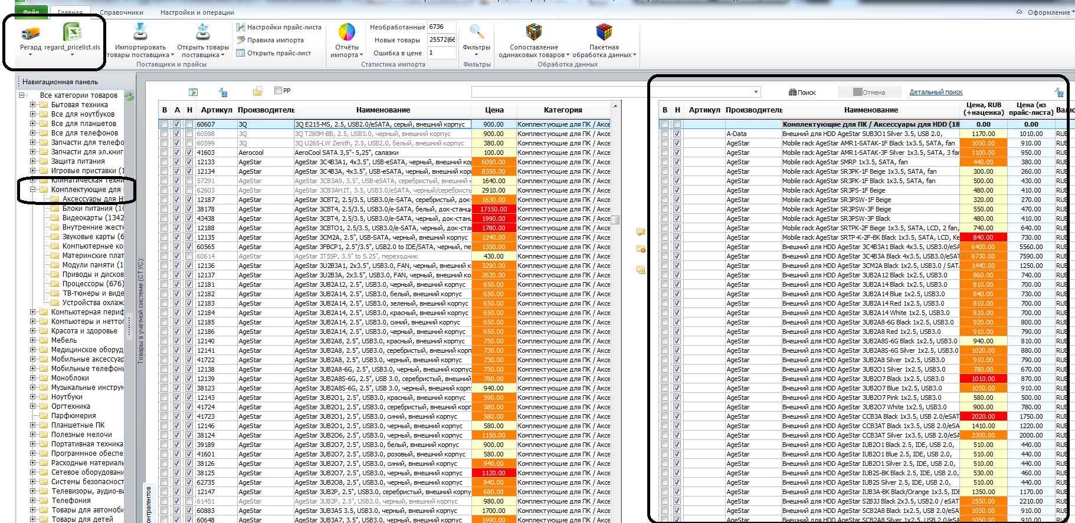1075x523 pixels.
Task: Click the Импортировать товары поставщика icon
Action: 140,31
